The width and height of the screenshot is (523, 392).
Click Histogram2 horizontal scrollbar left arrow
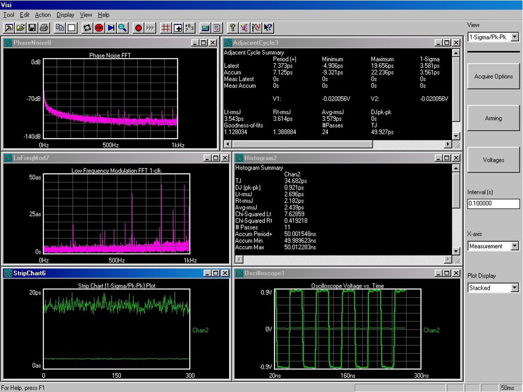[239, 260]
